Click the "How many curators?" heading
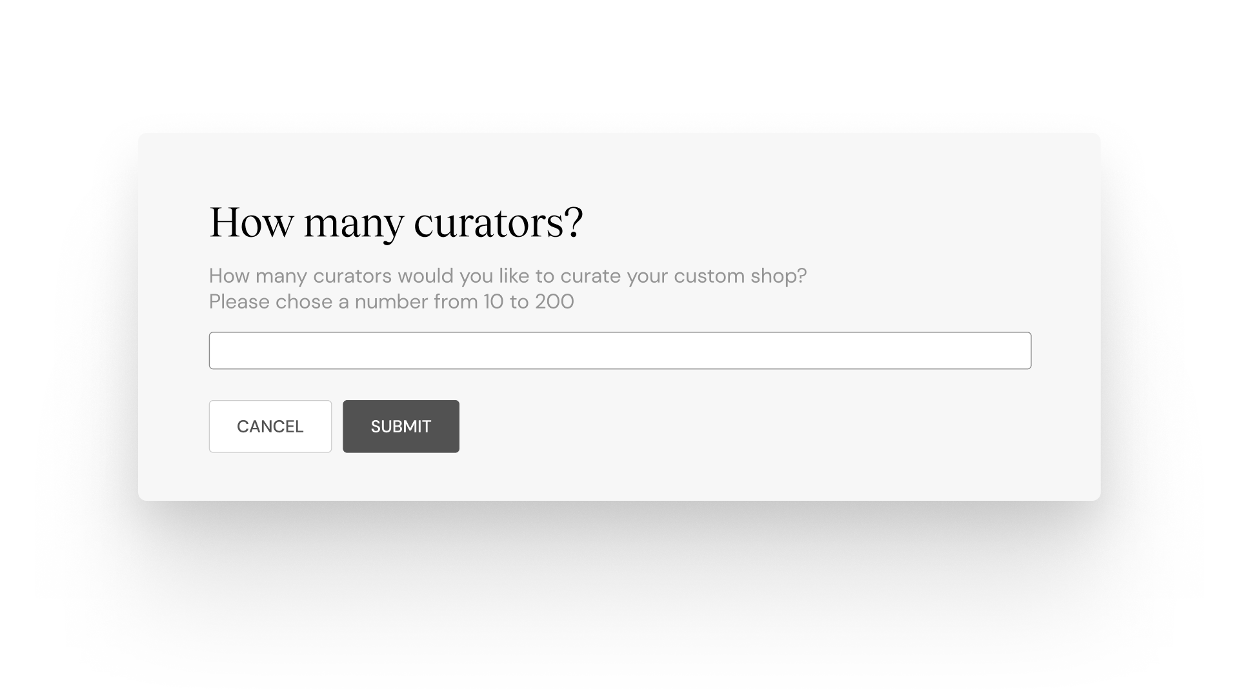Viewport: 1239px width, 697px height. coord(396,223)
